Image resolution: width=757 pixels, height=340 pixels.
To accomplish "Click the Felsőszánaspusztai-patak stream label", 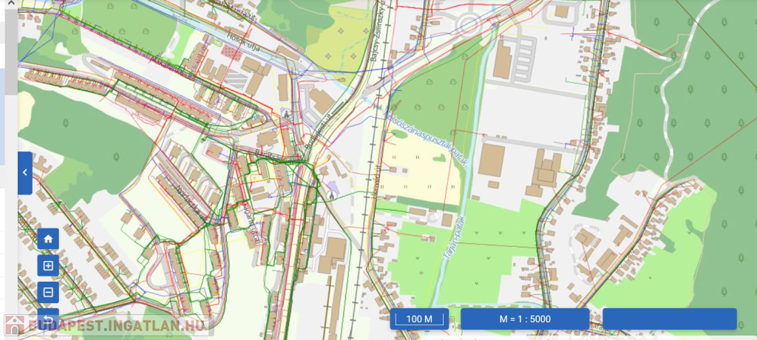I will (427, 139).
